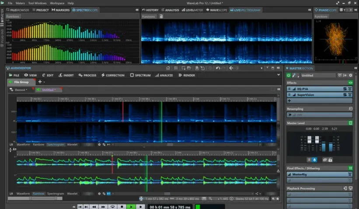This screenshot has width=359, height=209.
Task: Open the Audio Editor toolbar dropdown arrow
Action: tap(261, 68)
